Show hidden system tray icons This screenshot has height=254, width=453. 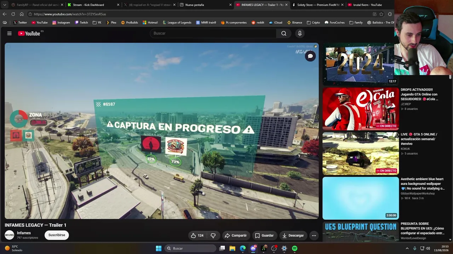click(x=407, y=248)
